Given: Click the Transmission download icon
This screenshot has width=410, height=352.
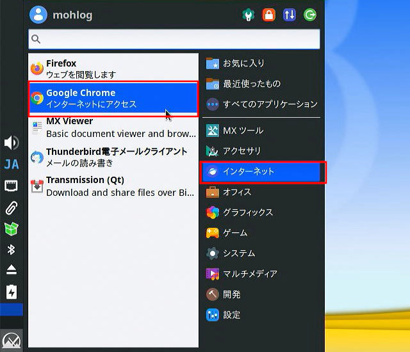Looking at the screenshot, I should tap(37, 186).
